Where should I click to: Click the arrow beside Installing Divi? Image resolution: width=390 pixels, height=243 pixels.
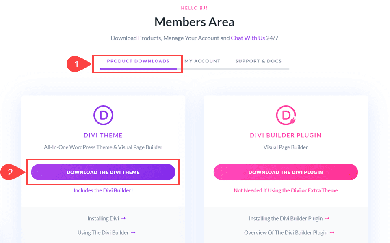click(x=123, y=218)
